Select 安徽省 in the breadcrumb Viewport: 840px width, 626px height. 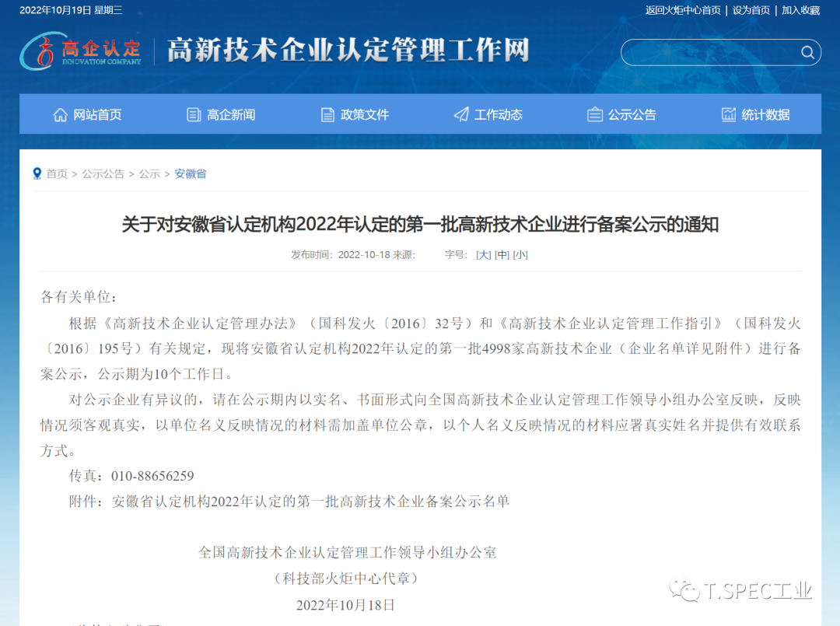(190, 174)
